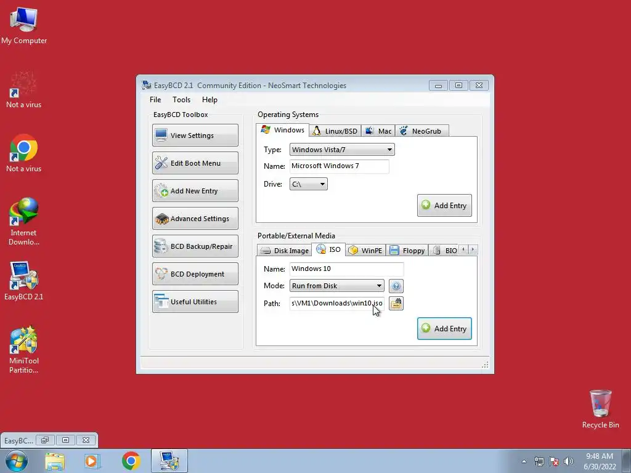Viewport: 631px width, 473px height.
Task: Select Add New Entry in toolbox
Action: [195, 191]
